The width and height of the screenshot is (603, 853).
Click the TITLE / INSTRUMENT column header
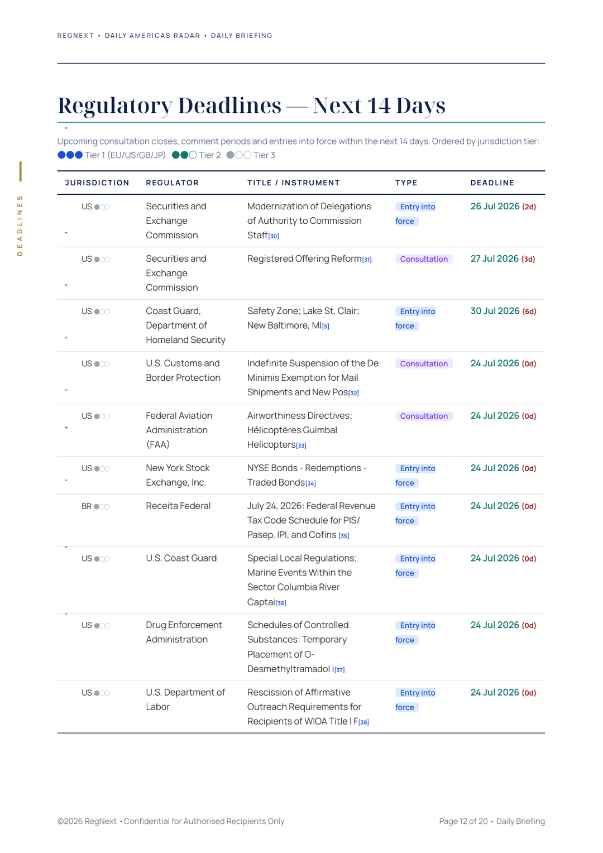coord(294,183)
